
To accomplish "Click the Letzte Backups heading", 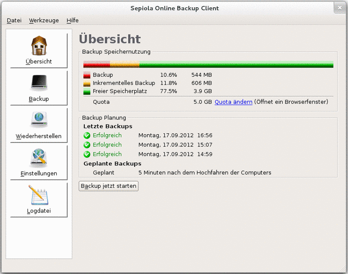I will pos(108,126).
